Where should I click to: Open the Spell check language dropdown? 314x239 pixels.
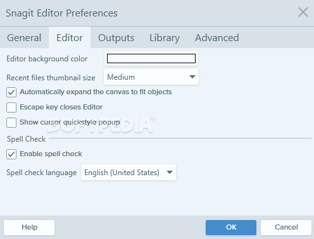[x=129, y=173]
